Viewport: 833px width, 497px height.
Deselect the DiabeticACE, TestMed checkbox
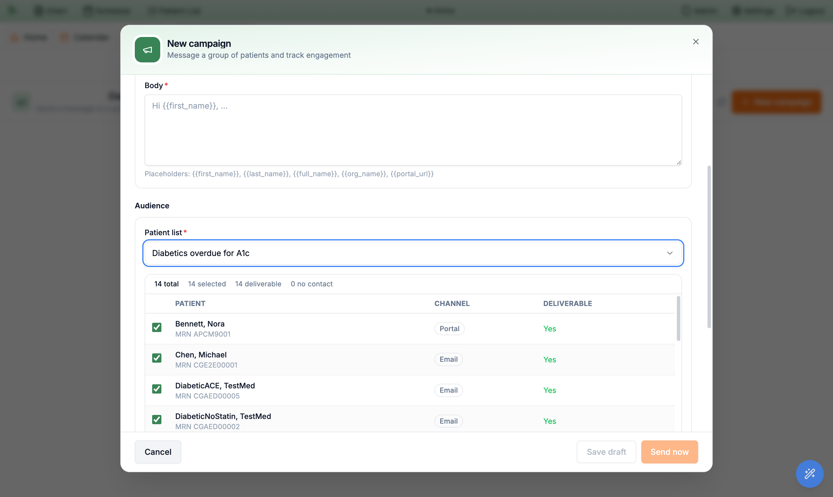(x=156, y=389)
